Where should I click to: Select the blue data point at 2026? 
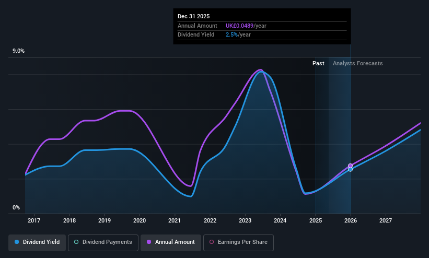[x=350, y=170]
